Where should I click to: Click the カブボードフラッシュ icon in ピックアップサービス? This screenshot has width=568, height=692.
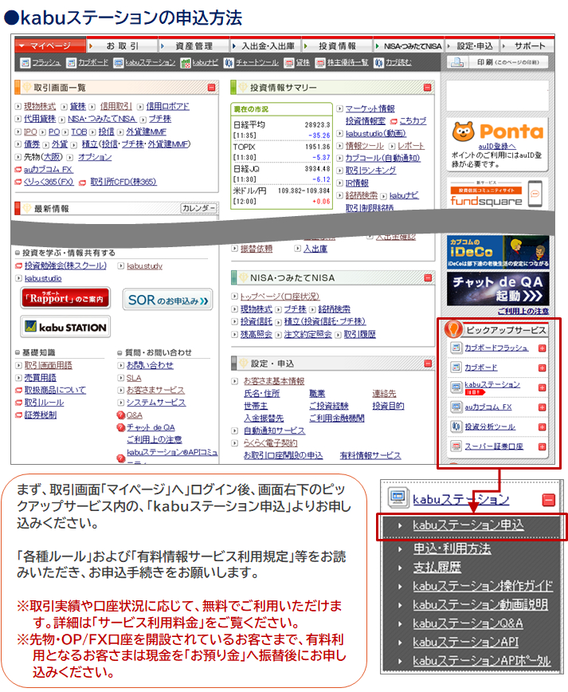coord(456,348)
